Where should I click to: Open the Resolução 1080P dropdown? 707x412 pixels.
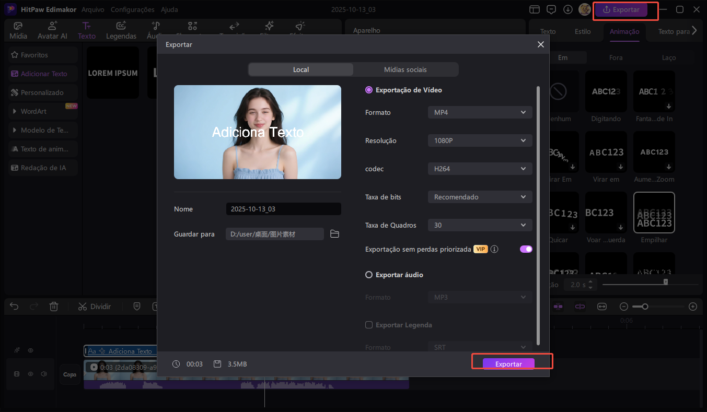(x=480, y=140)
